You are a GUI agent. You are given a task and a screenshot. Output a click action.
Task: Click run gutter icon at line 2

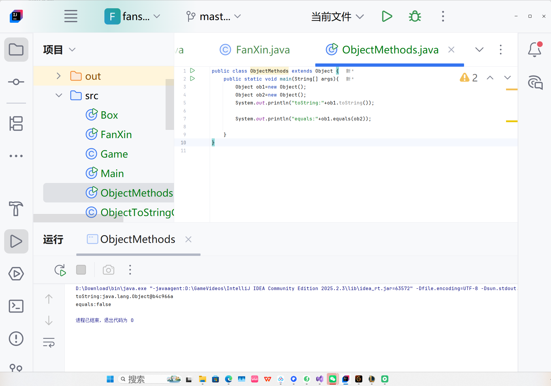click(x=192, y=78)
